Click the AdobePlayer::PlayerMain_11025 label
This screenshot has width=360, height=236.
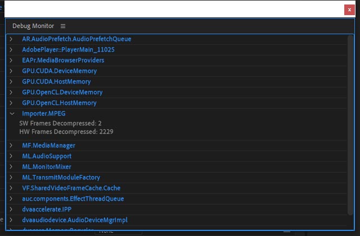[68, 50]
